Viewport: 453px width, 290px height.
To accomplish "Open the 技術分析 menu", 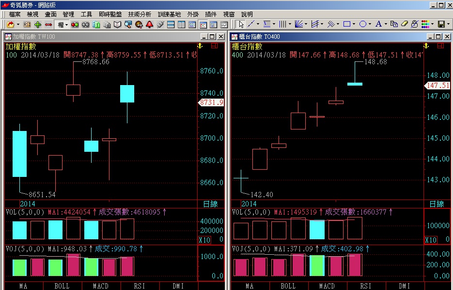I will click(140, 14).
